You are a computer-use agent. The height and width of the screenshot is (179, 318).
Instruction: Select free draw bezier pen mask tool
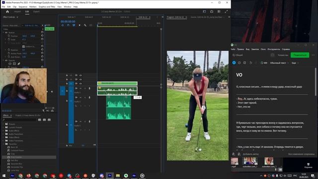(19, 64)
